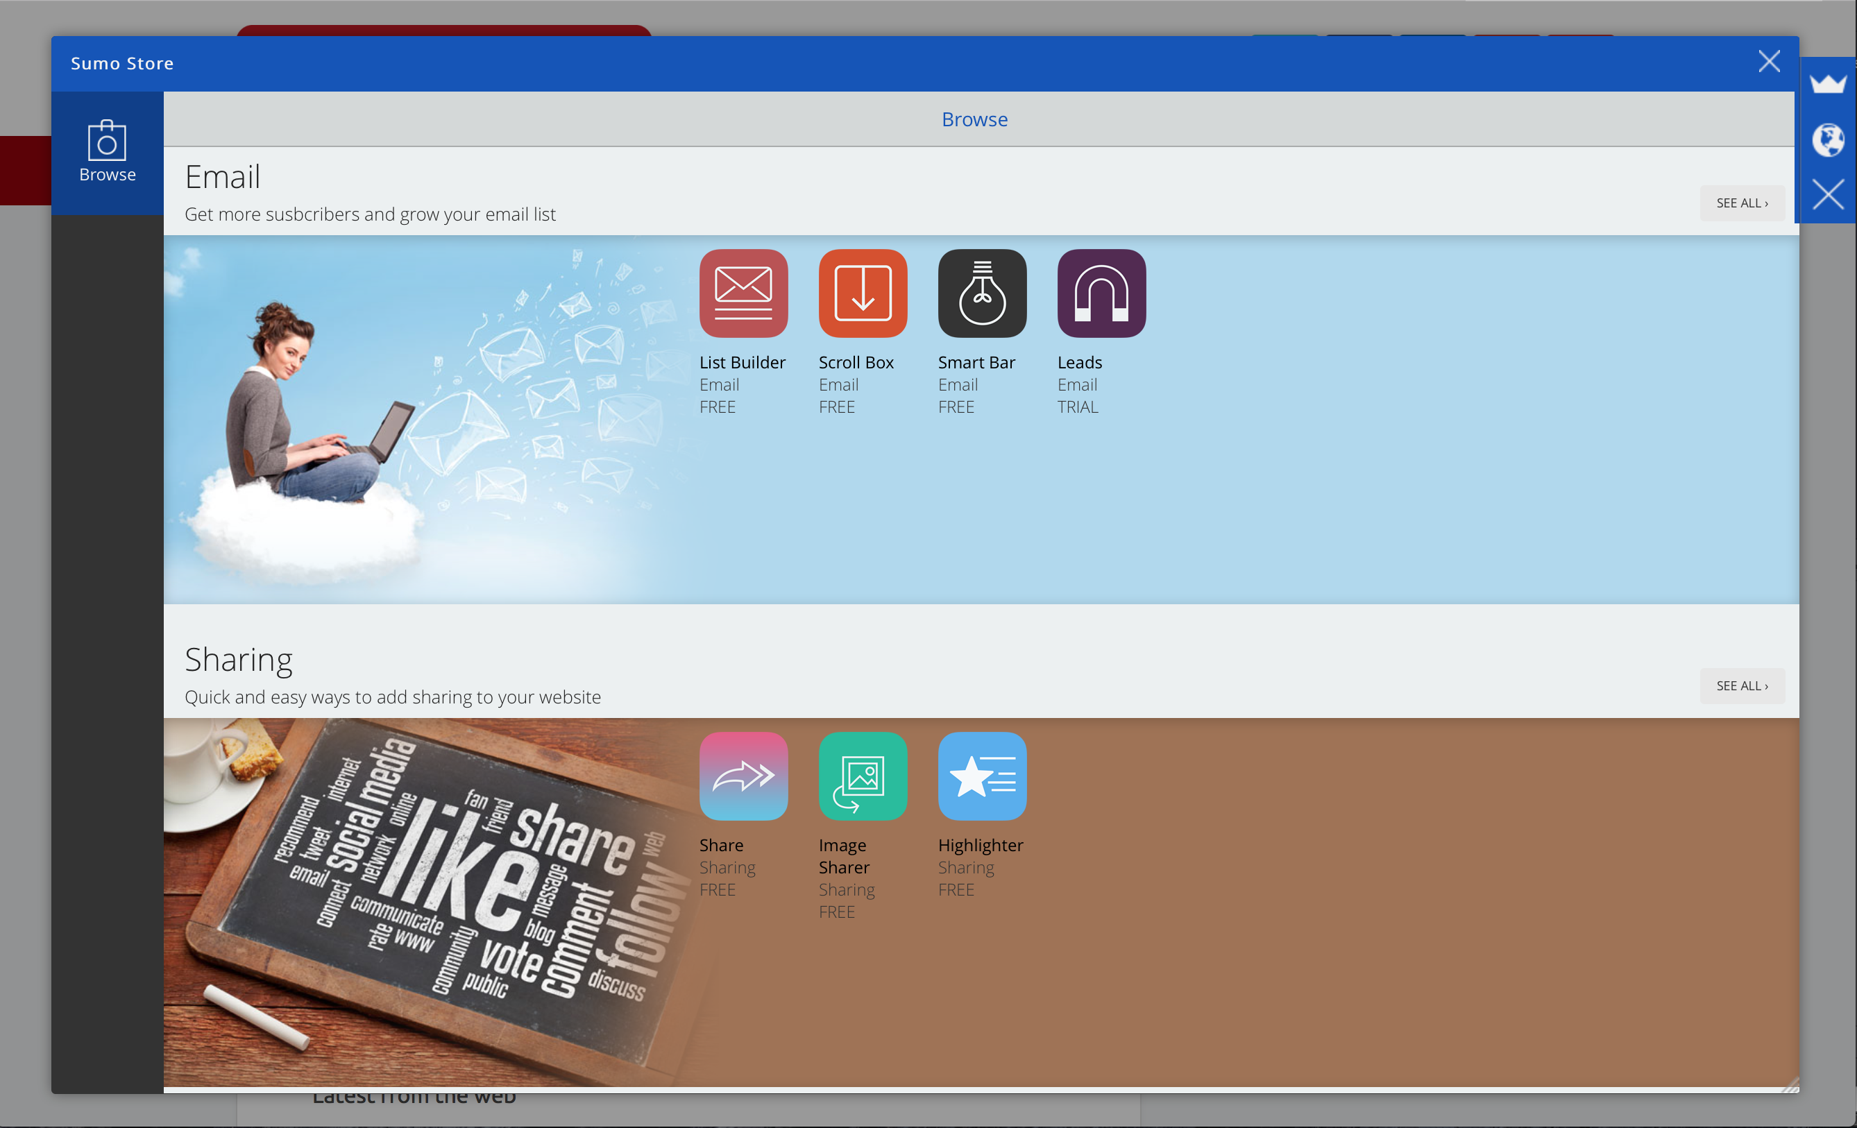Click the Email section banner image
Viewport: 1857px width, 1128px height.
tap(422, 419)
